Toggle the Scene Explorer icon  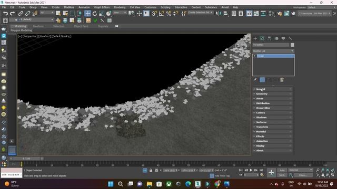pyautogui.click(x=234, y=14)
